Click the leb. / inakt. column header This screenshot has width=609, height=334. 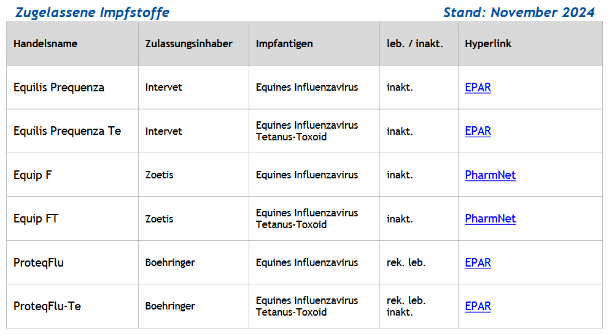[414, 44]
